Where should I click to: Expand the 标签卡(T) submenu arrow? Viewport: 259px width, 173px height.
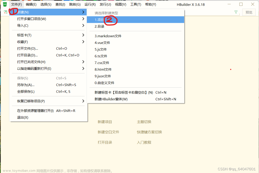[83, 35]
